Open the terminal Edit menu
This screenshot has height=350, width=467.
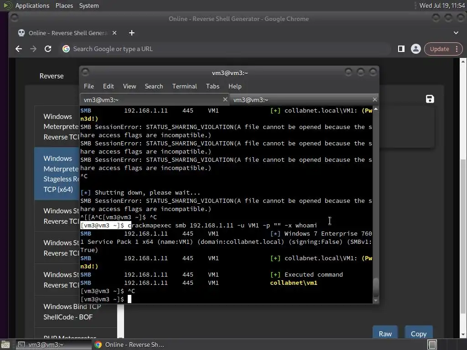tap(109, 86)
